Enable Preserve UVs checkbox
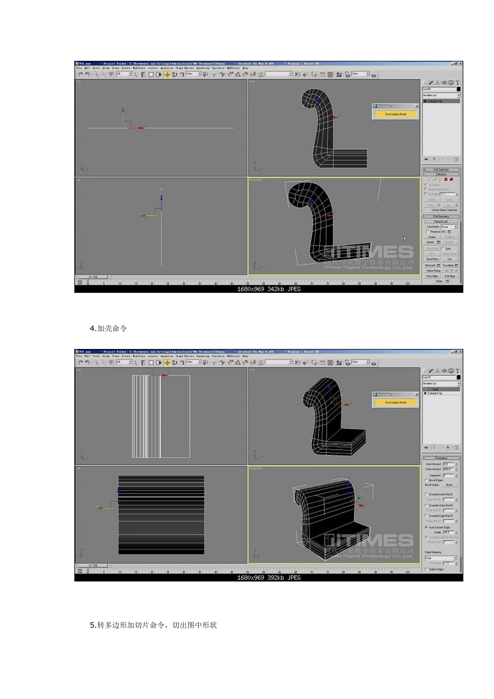The image size is (494, 699). 428,231
